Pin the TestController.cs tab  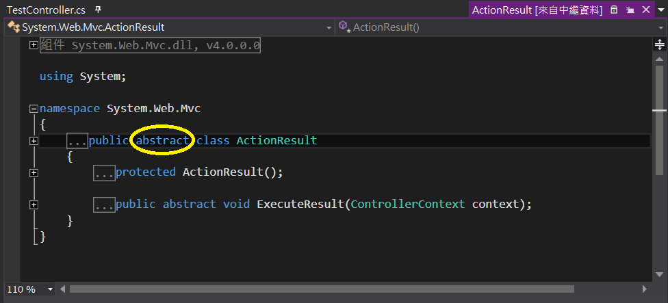98,10
